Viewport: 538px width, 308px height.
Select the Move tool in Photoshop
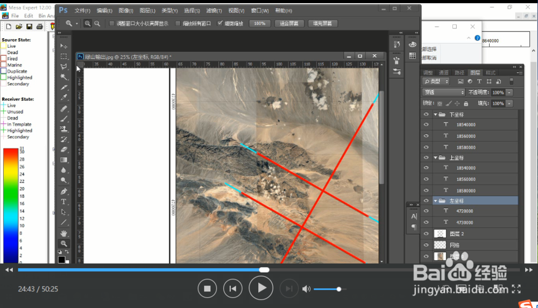tap(64, 46)
